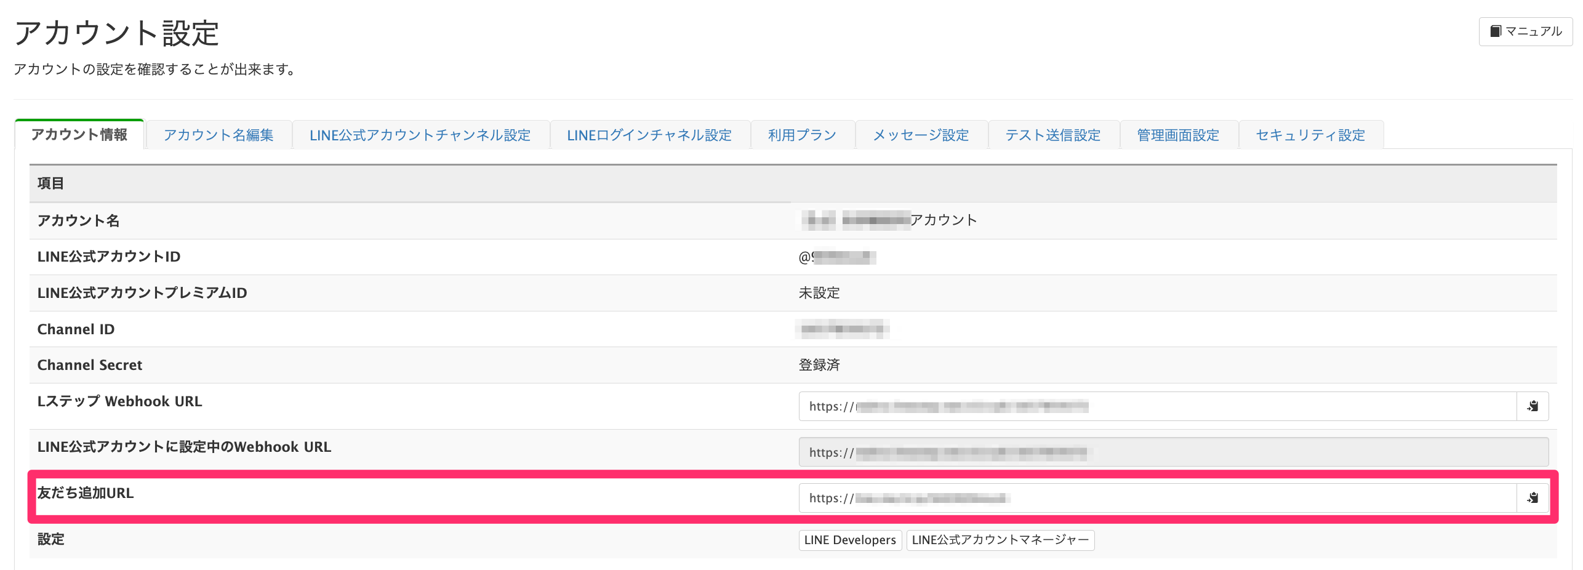Click the 友だち追加URL text field

1157,498
